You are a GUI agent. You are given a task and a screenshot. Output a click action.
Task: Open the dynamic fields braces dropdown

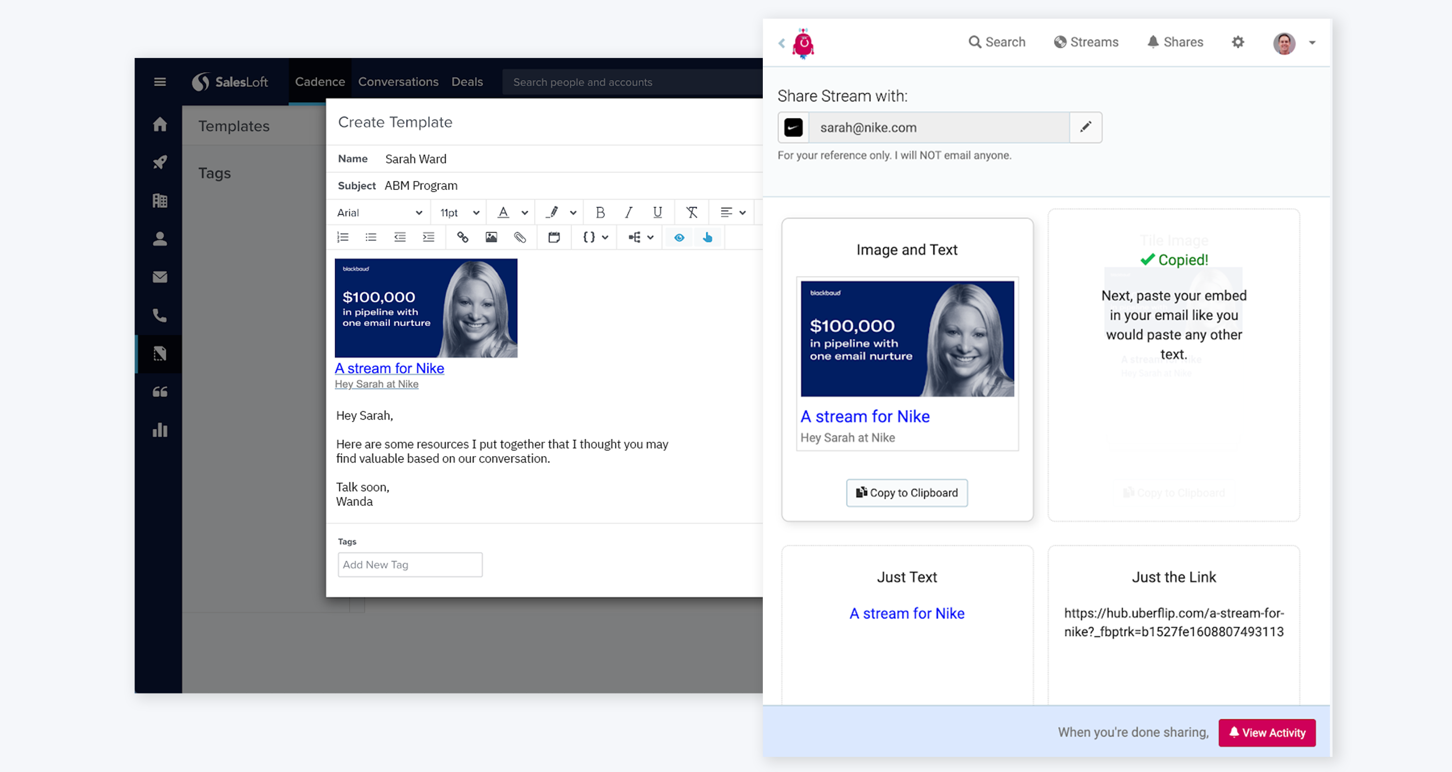click(595, 237)
